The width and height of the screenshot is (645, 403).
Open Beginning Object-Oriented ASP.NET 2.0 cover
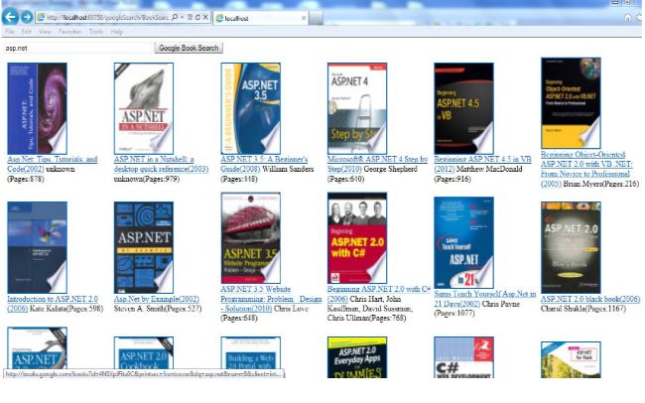pos(571,103)
